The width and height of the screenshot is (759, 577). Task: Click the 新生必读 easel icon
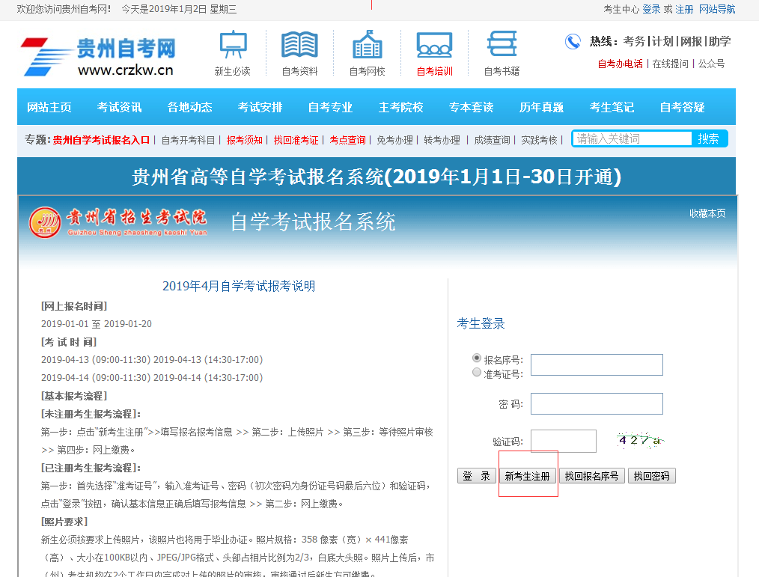232,45
